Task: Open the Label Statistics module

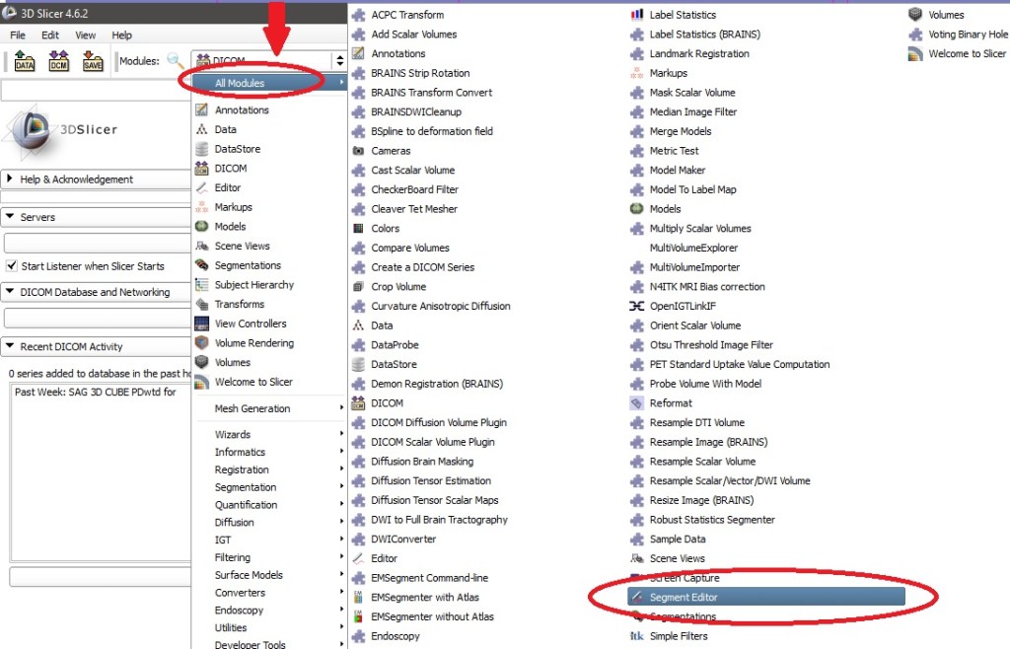Action: [x=682, y=15]
